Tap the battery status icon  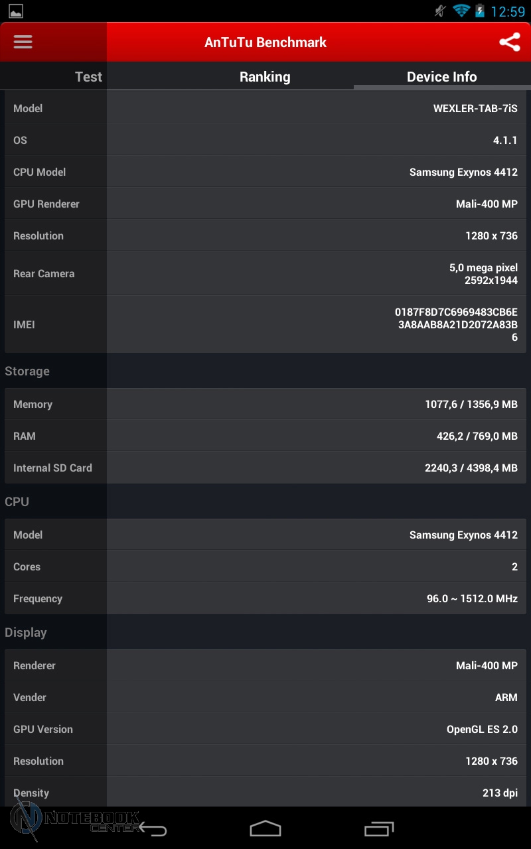tap(480, 11)
